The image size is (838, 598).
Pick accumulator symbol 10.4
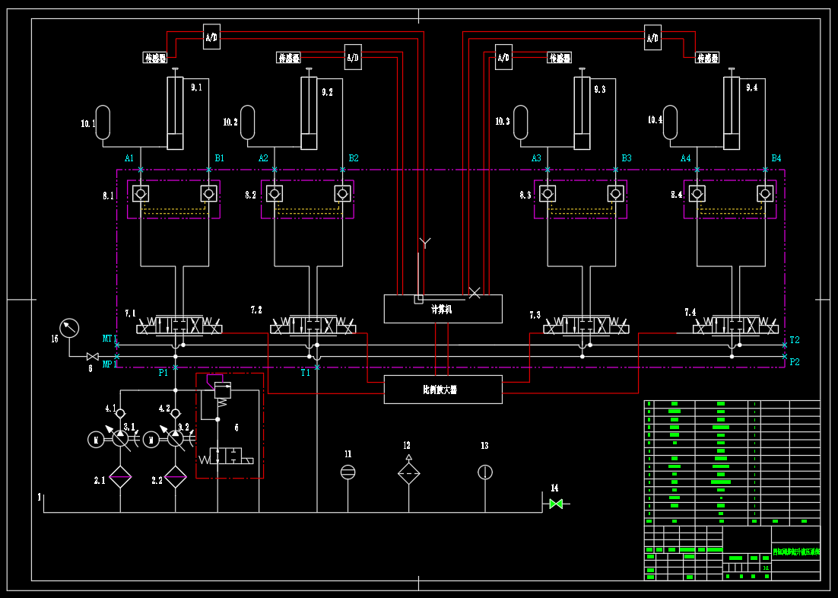[670, 122]
